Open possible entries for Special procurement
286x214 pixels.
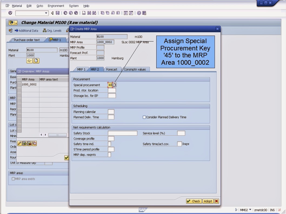tap(114, 85)
